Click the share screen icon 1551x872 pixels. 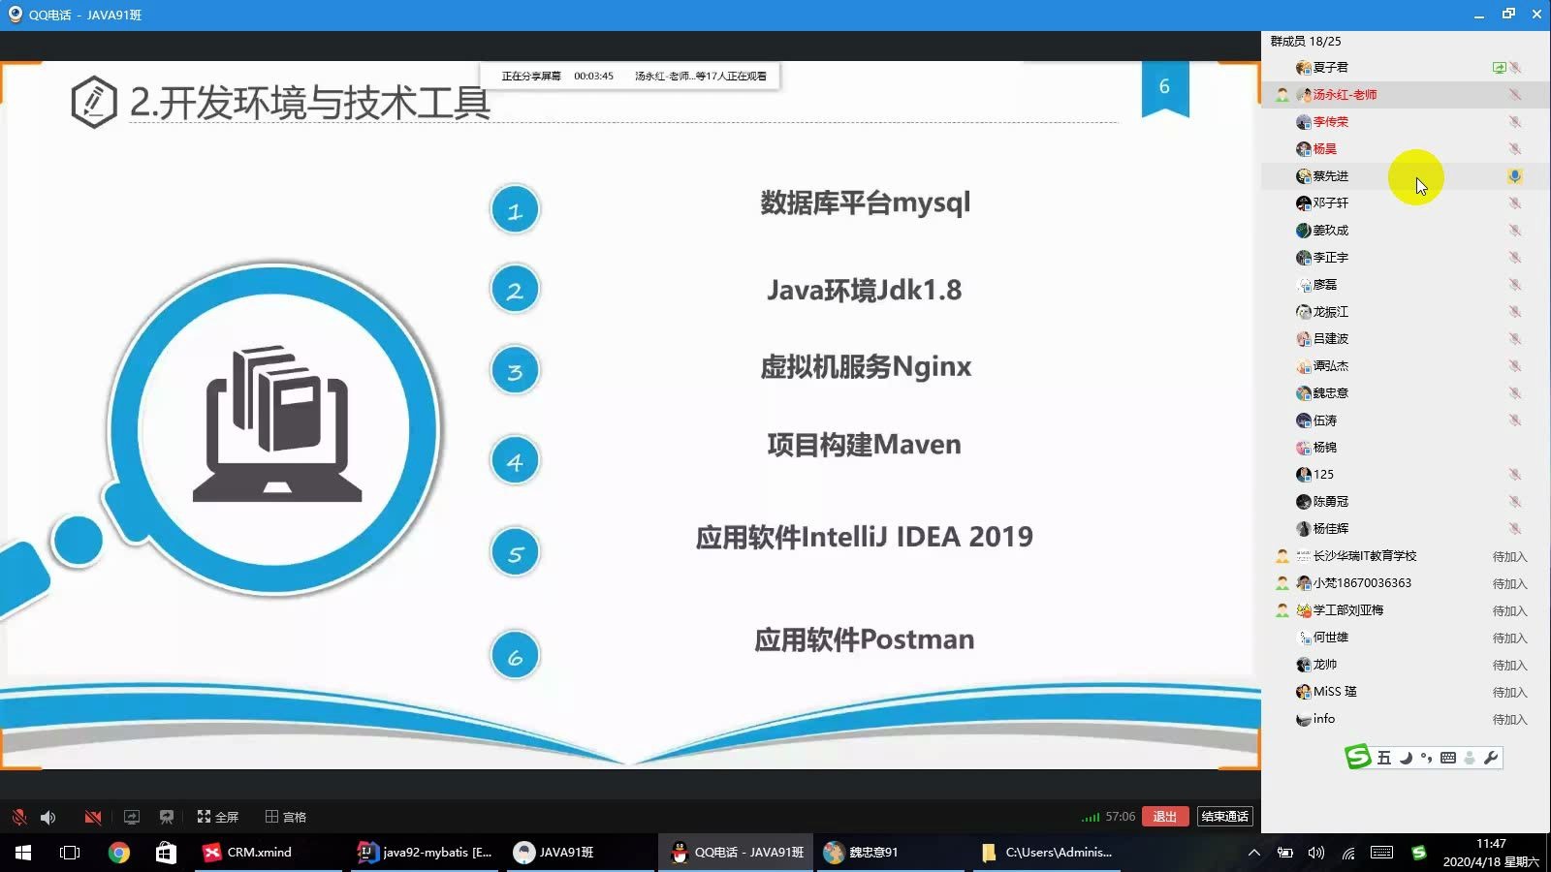pos(132,817)
